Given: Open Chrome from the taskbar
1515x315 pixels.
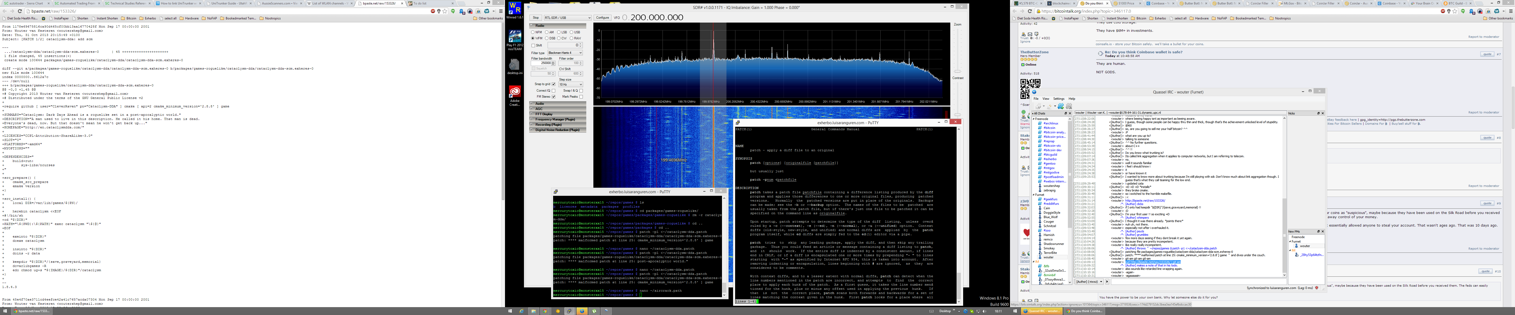Looking at the screenshot, I should click(545, 311).
